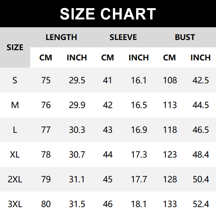Click the 113 cm bust value
The image size is (216, 216).
(x=170, y=105)
